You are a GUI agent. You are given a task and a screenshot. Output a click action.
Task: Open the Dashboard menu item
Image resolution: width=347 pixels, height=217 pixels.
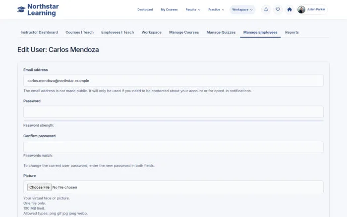(145, 10)
